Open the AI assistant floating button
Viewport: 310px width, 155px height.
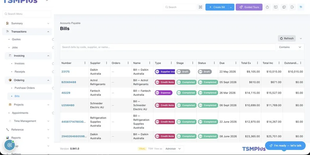pyautogui.click(x=10, y=145)
